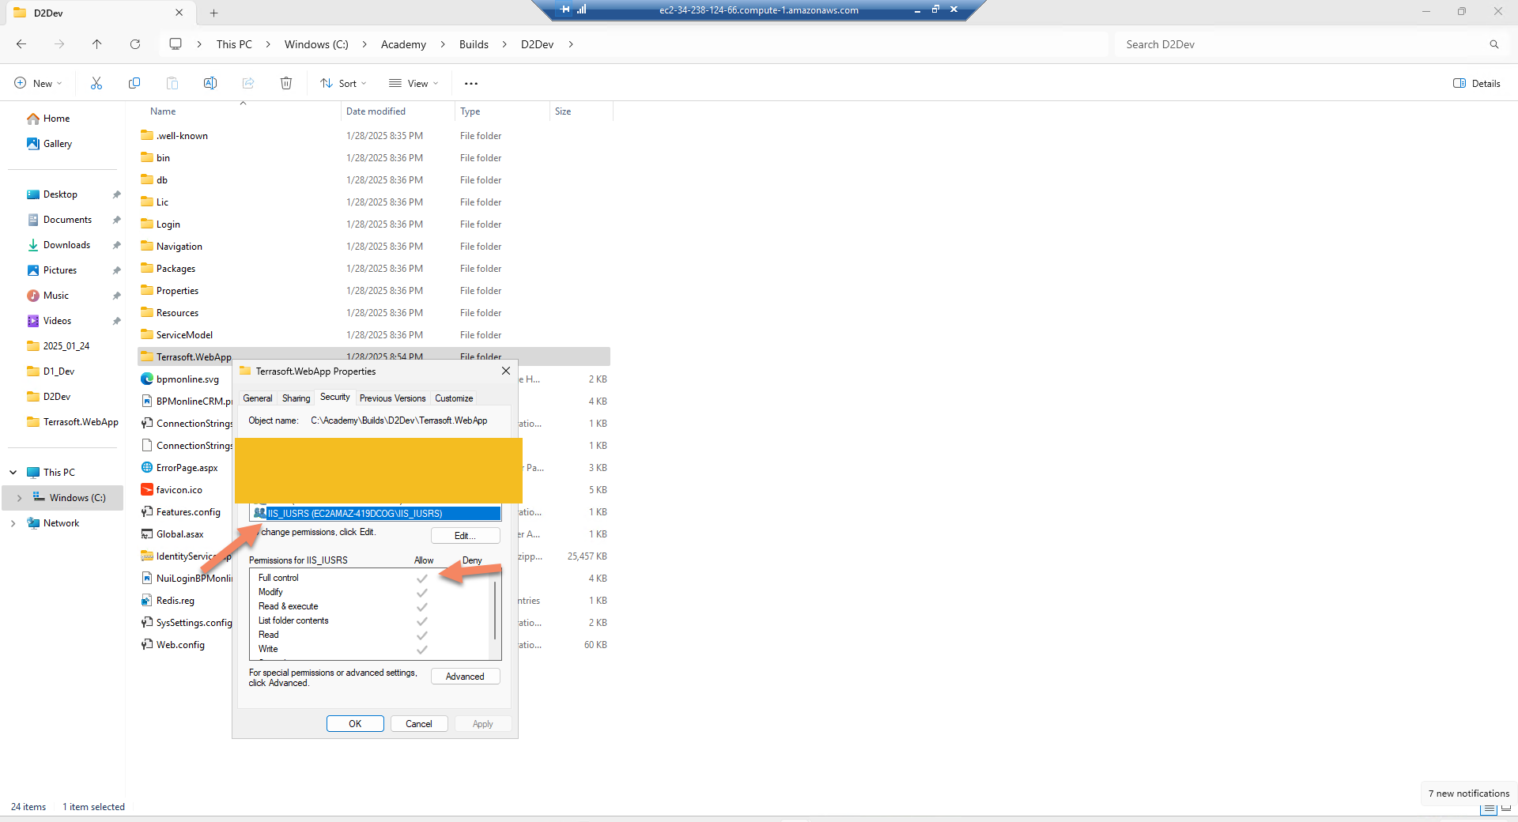Close the Terrasoft.WebApp Properties dialog
Viewport: 1518px width, 822px height.
[506, 371]
